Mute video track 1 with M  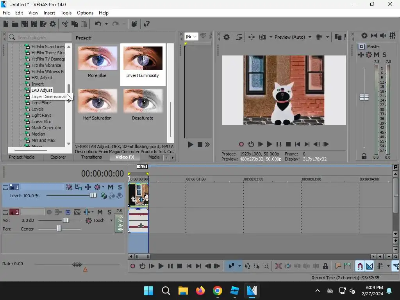click(x=111, y=187)
